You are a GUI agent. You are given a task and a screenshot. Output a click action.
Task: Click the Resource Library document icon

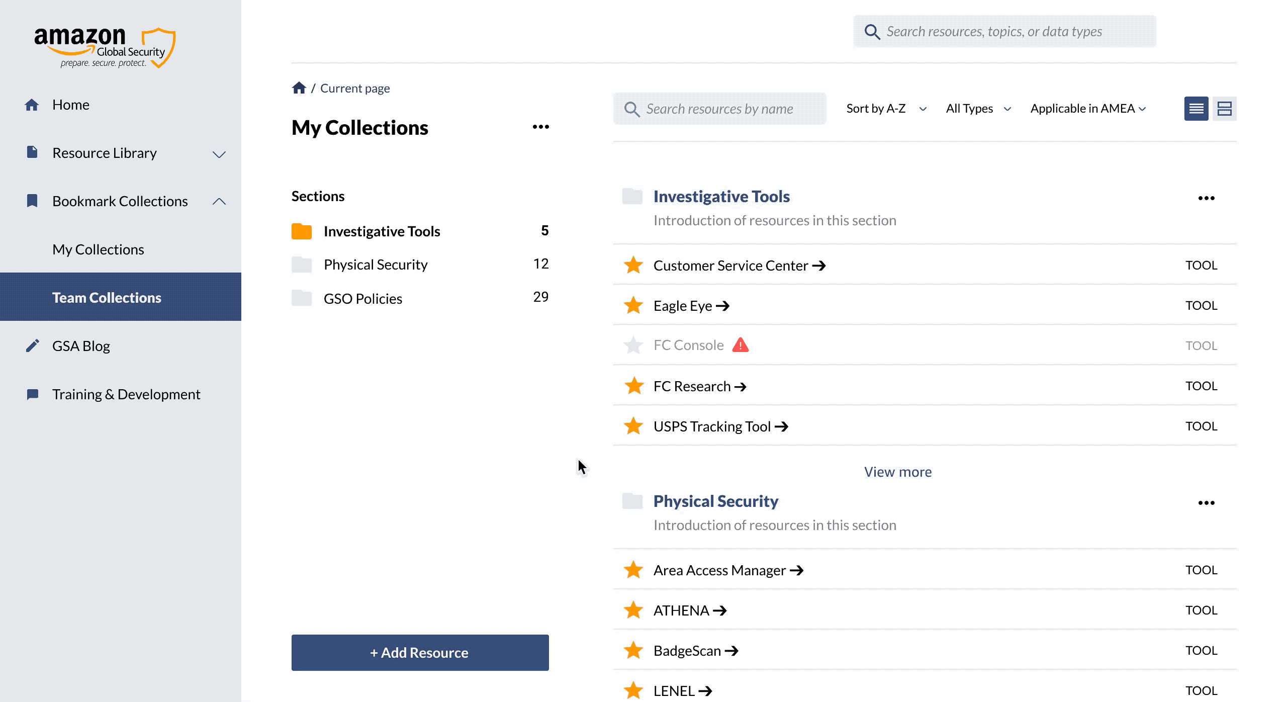32,152
